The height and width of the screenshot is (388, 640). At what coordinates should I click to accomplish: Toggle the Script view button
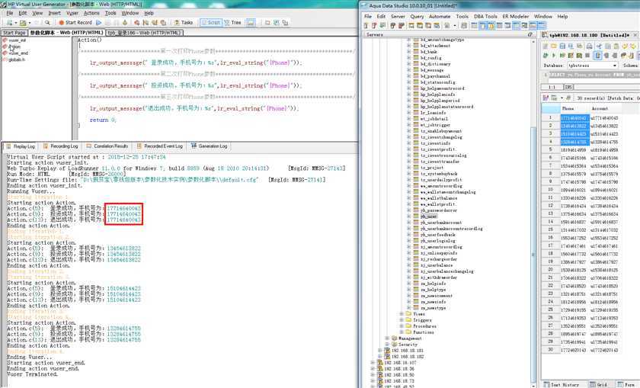(x=210, y=22)
